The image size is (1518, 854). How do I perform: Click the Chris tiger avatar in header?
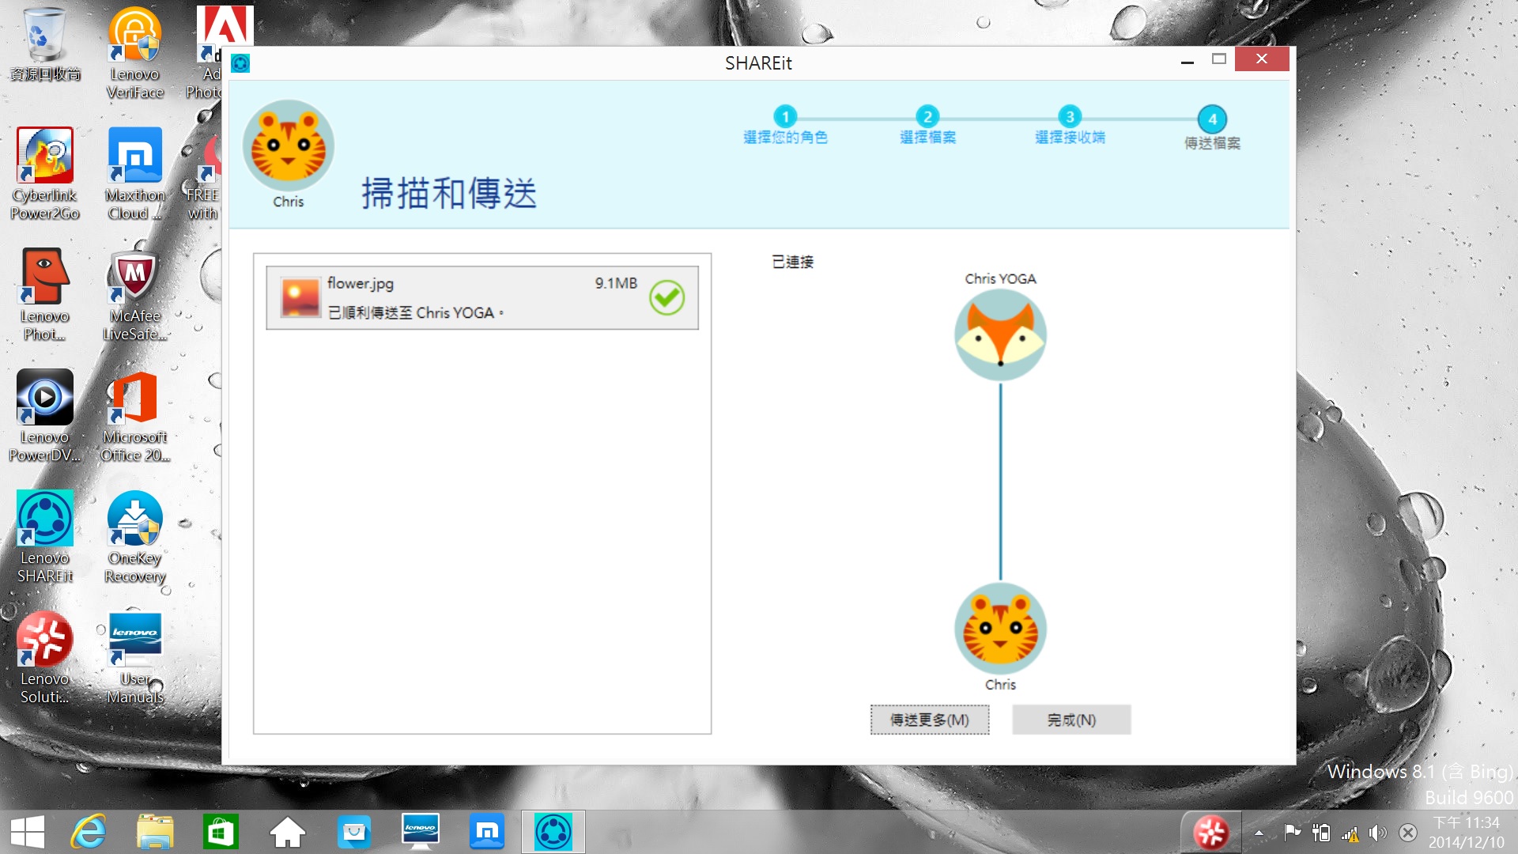289,145
